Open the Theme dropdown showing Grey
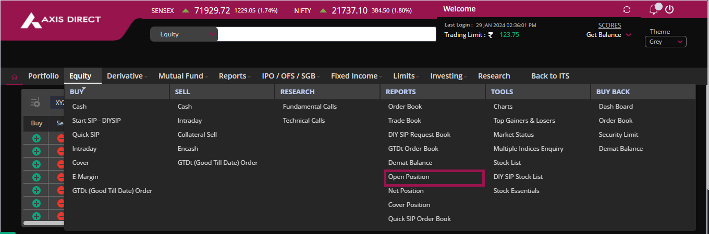The width and height of the screenshot is (709, 234). (665, 42)
